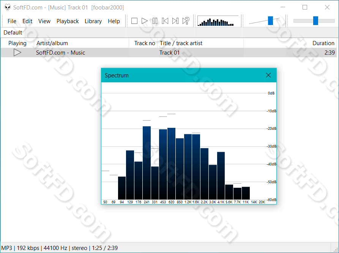This screenshot has width=339, height=253.
Task: Click the toolbar mini spectrum visualization
Action: tap(218, 21)
